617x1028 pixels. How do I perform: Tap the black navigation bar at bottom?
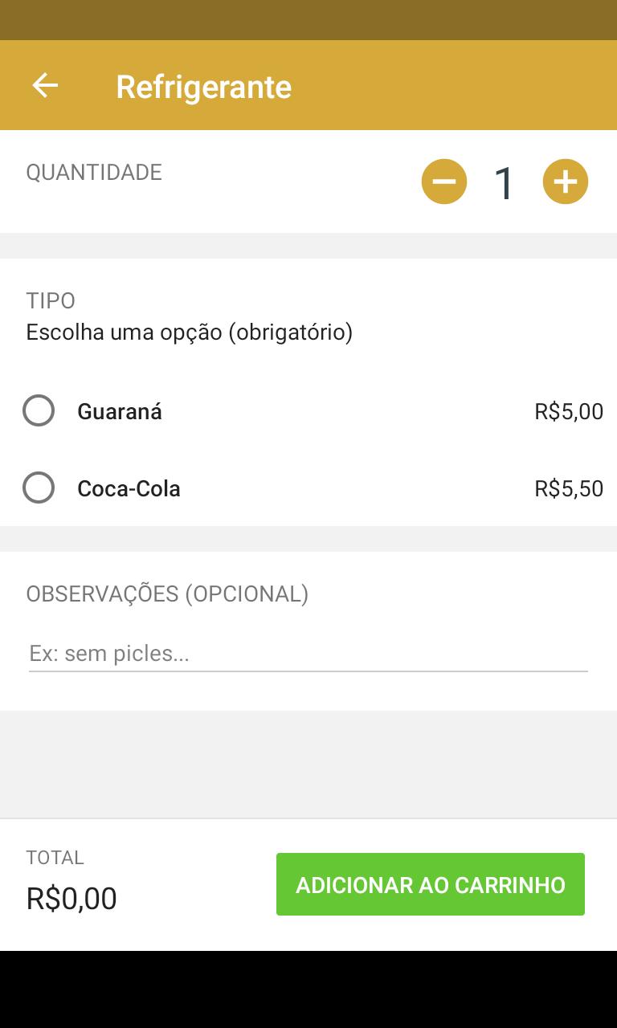[x=308, y=989]
